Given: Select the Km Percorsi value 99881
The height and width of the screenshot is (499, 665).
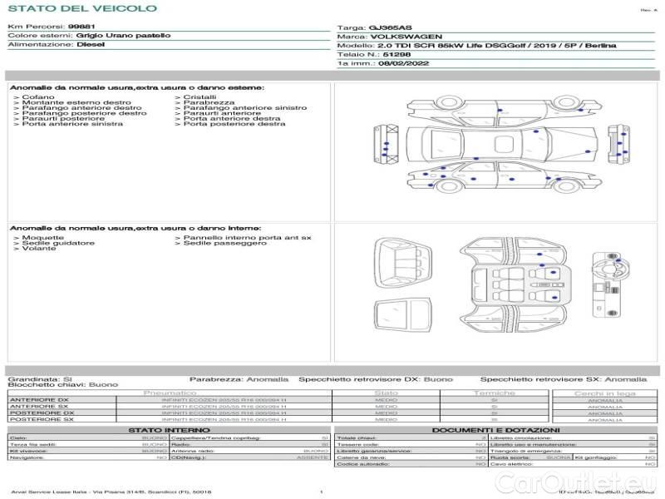Looking at the screenshot, I should coord(81,27).
